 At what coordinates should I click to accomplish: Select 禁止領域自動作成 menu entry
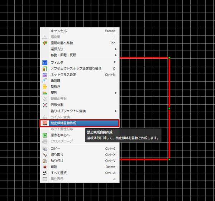[80, 123]
